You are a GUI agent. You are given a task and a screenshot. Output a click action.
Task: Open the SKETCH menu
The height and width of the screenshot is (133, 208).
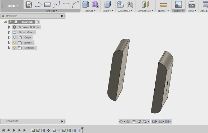click(52, 11)
